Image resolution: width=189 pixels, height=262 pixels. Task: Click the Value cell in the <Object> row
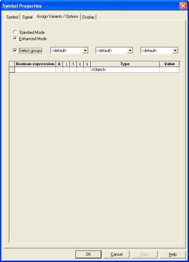(169, 70)
